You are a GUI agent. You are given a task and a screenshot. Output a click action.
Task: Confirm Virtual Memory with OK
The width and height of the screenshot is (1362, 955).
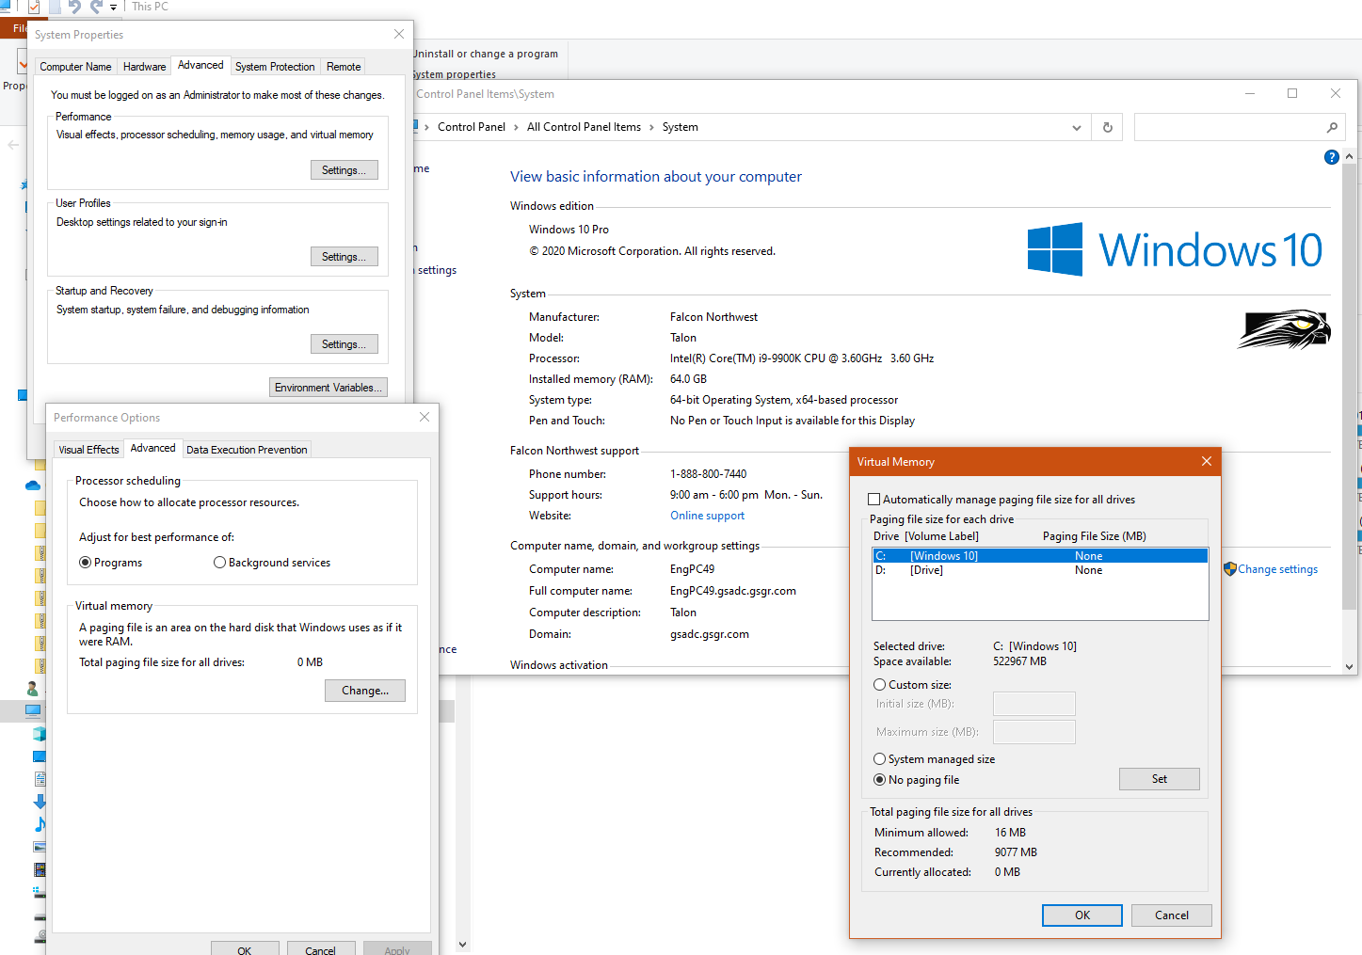(x=1082, y=915)
